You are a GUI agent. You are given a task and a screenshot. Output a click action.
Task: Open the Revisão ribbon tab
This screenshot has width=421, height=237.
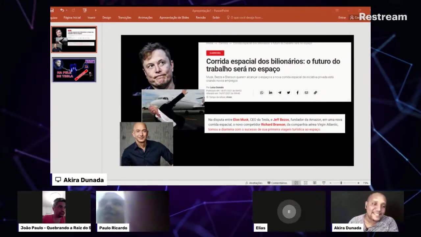point(201,17)
